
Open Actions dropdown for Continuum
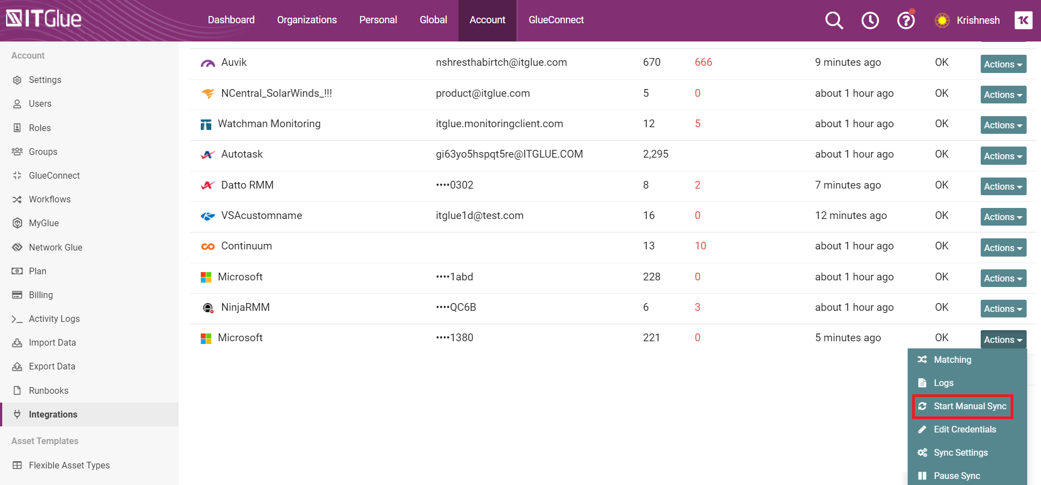pos(1003,248)
